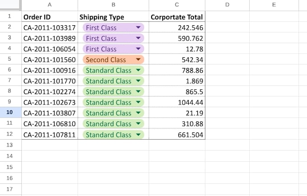Click the select-all corner box

tap(10, 5)
